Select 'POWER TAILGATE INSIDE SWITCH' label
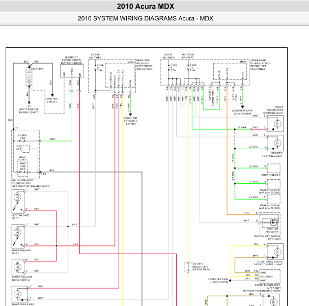Viewport: 309px width, 306px height. (x=22, y=279)
